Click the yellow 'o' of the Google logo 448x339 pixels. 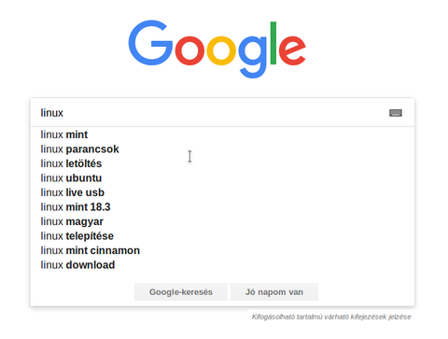(221, 49)
